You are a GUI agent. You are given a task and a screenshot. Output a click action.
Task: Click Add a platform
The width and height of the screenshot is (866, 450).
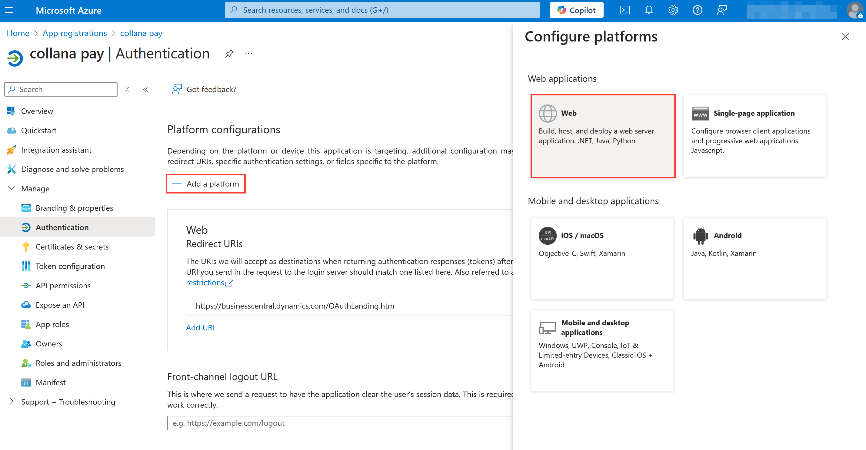tap(206, 184)
